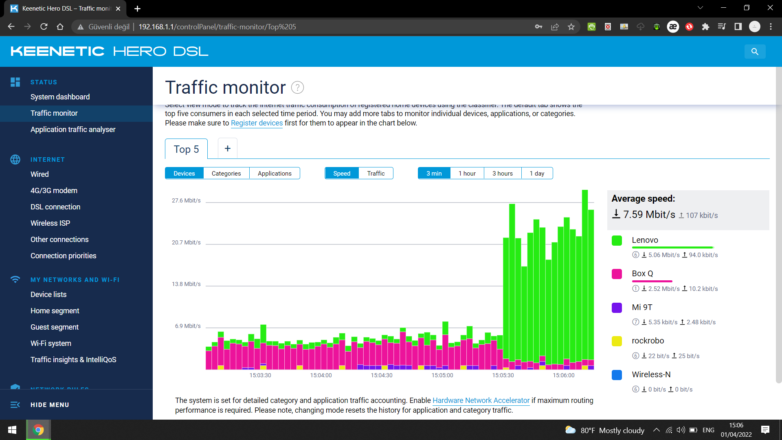The height and width of the screenshot is (440, 782).
Task: Click the Mi 9T purple color swatch
Action: pyautogui.click(x=617, y=308)
